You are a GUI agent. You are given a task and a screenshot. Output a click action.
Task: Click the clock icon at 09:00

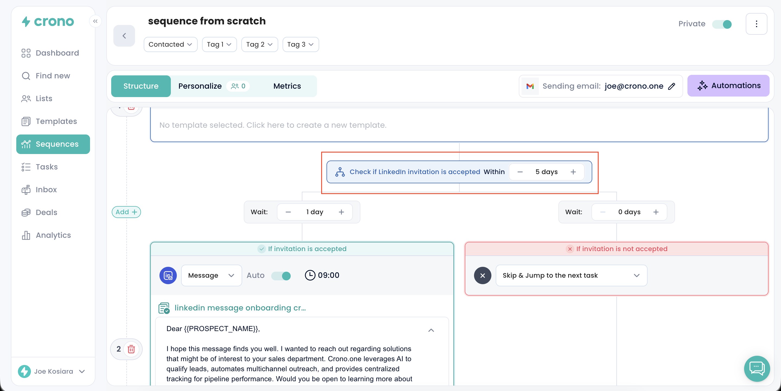pyautogui.click(x=310, y=275)
